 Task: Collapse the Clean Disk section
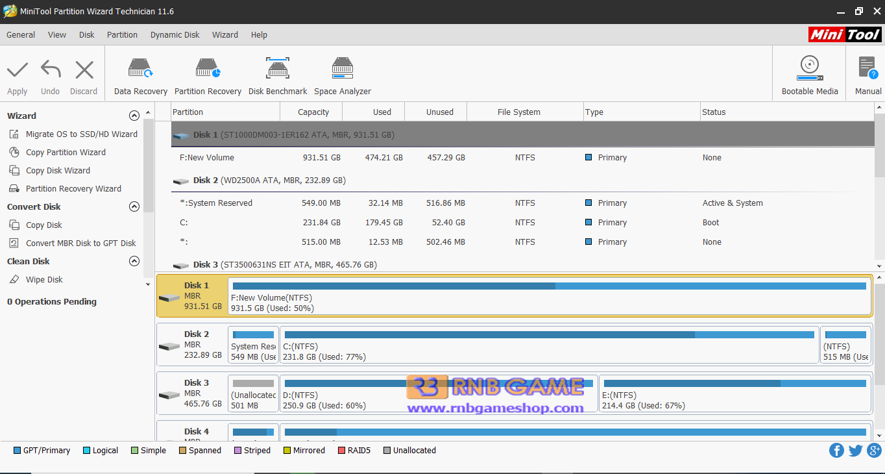point(134,262)
